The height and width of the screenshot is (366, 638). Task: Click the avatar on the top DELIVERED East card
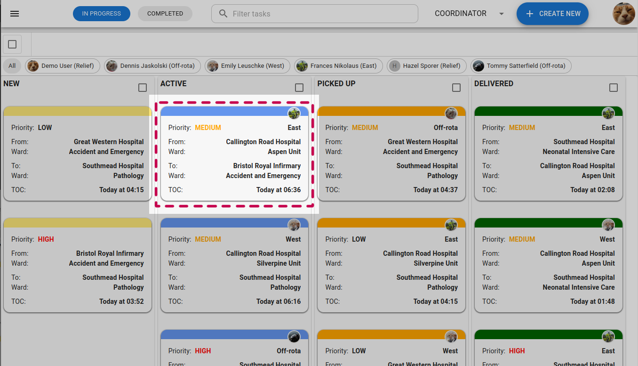pyautogui.click(x=608, y=113)
